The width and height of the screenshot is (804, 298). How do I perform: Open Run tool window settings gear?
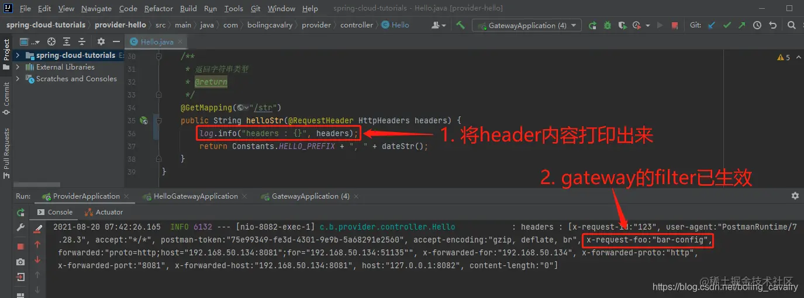coord(795,196)
